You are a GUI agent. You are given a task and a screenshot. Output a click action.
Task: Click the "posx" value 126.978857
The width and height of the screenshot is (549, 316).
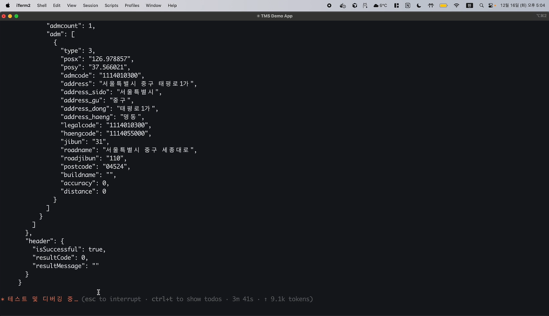(x=111, y=59)
